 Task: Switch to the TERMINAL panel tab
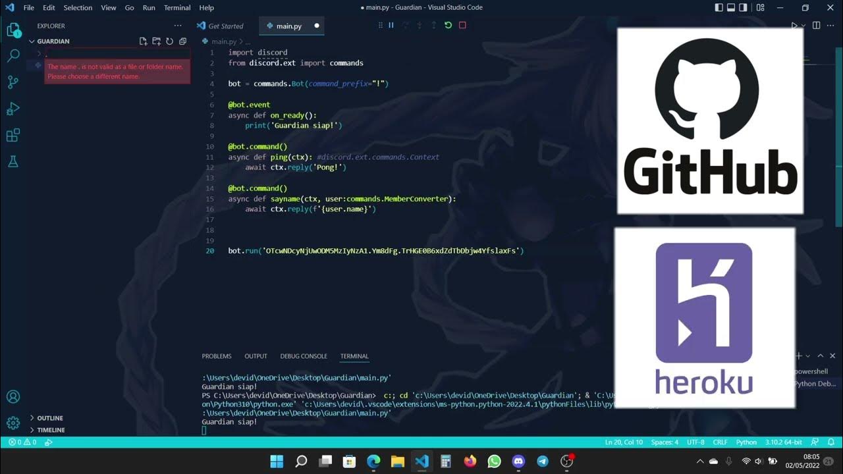tap(354, 356)
